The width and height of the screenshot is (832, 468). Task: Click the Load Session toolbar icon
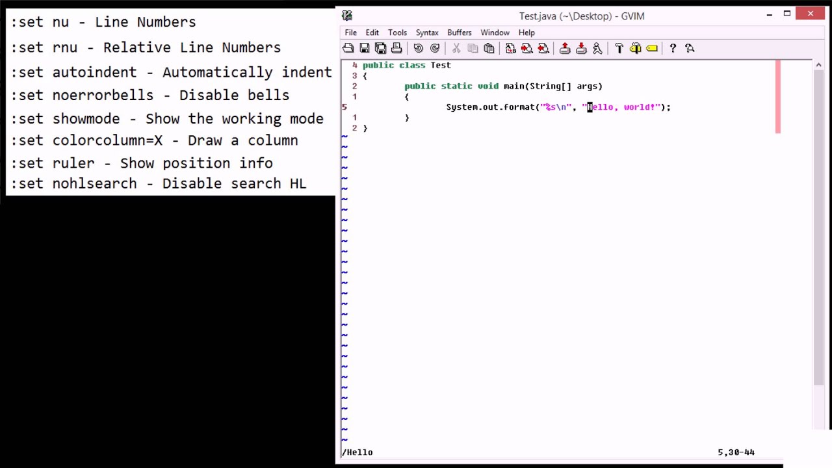[x=565, y=48]
